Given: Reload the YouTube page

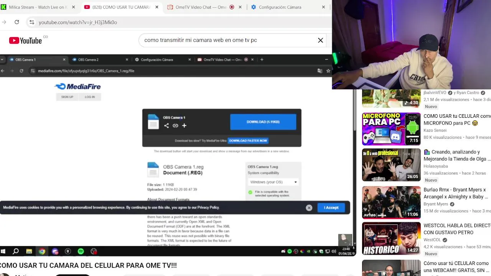Looking at the screenshot, I should (17, 22).
